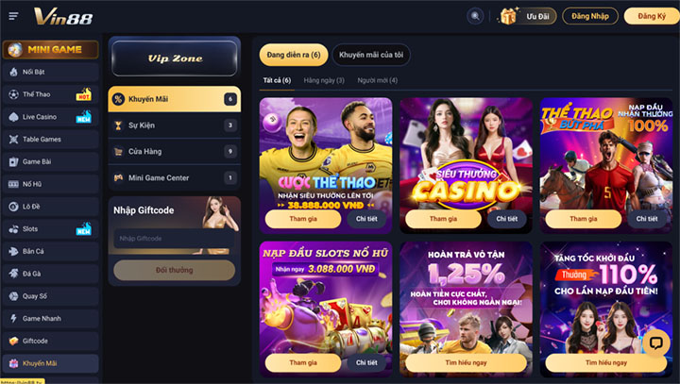The width and height of the screenshot is (680, 384).
Task: Select the Bắn Cá fish icon
Action: [13, 251]
